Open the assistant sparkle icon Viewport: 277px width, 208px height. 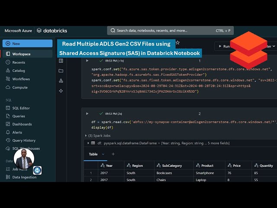click(x=61, y=91)
